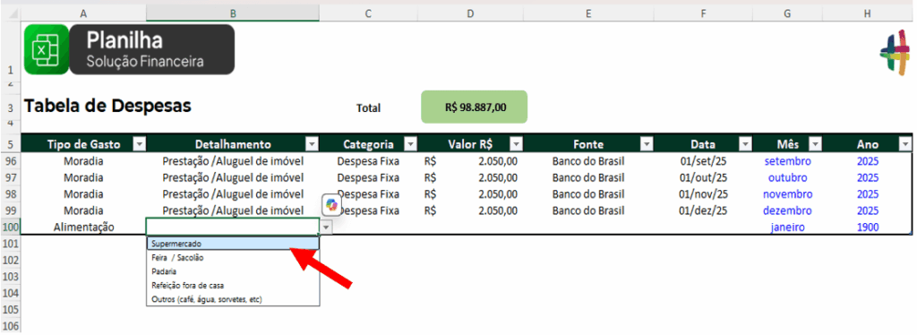
Task: Click the 1900 year cell
Action: (x=867, y=227)
